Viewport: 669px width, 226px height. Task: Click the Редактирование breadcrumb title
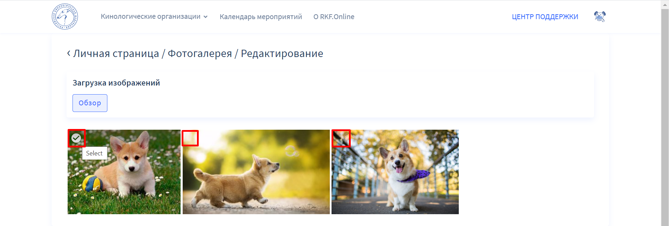pyautogui.click(x=282, y=54)
